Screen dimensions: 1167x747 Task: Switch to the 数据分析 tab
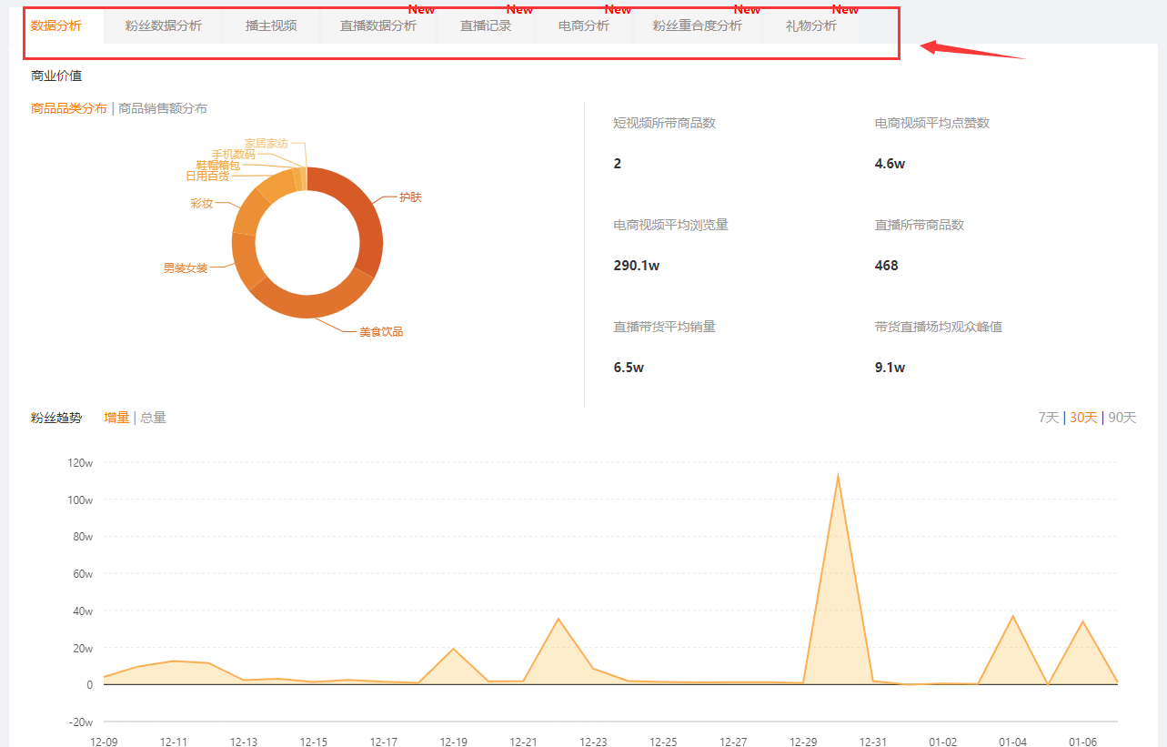tap(56, 25)
